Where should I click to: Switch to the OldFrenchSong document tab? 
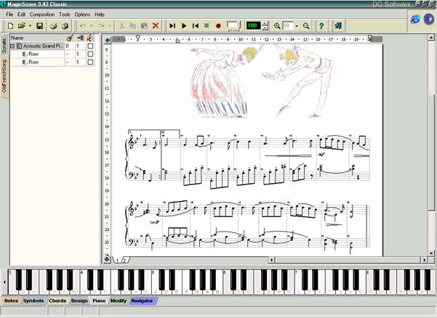[4, 76]
